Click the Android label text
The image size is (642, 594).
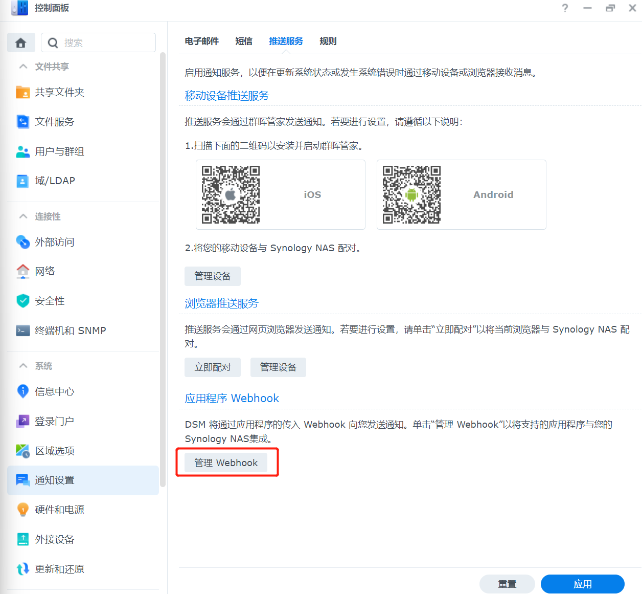(493, 194)
